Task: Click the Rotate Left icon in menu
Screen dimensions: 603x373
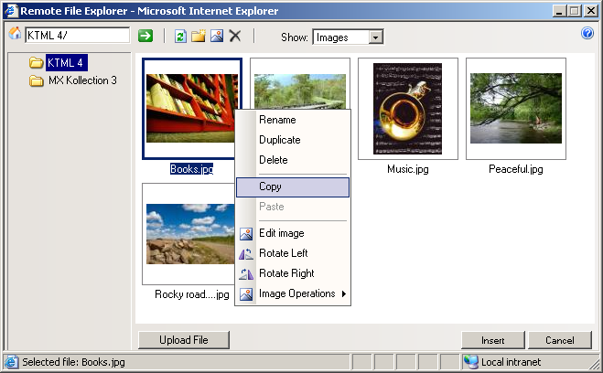Action: (246, 253)
